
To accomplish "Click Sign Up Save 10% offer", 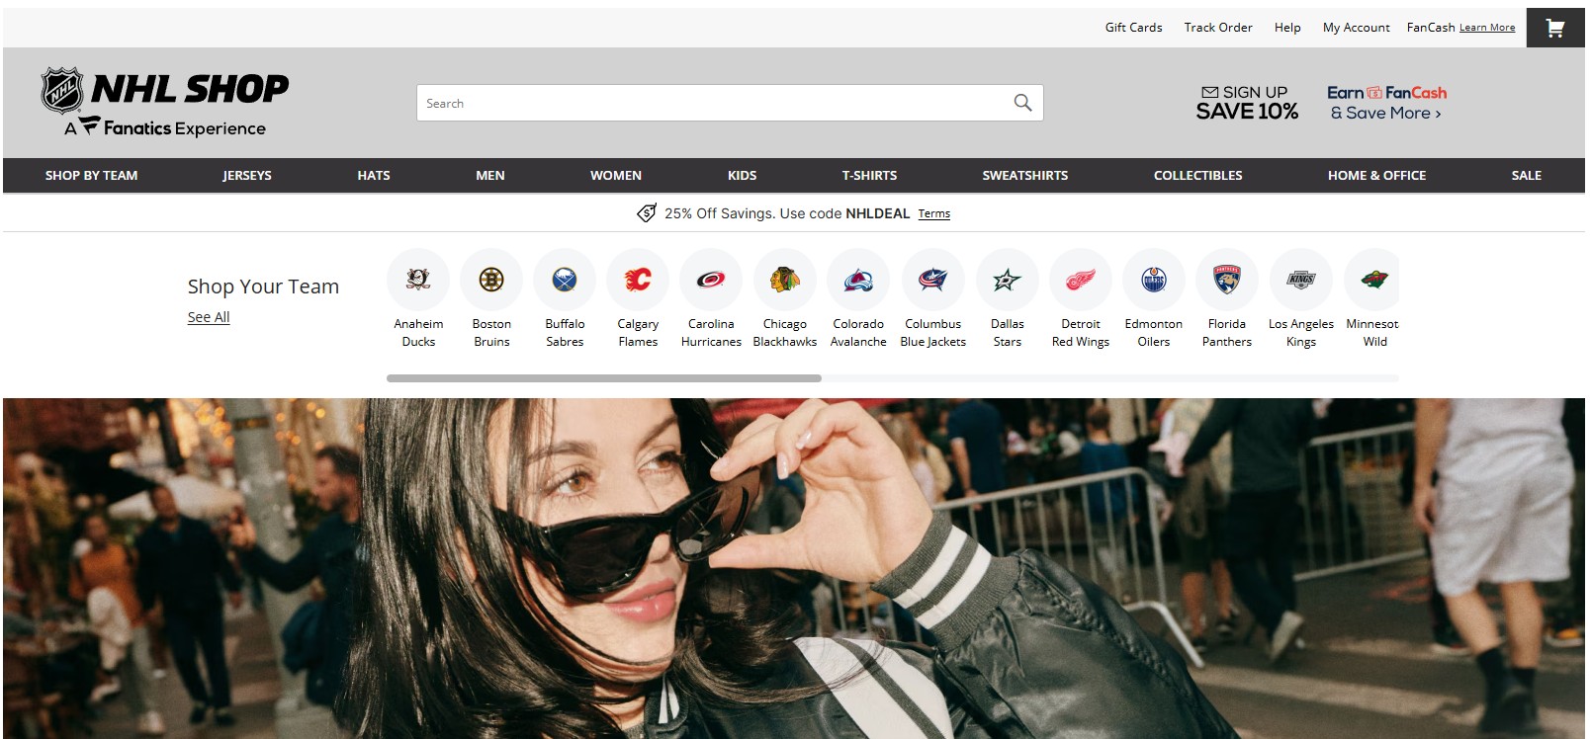I will 1247,103.
